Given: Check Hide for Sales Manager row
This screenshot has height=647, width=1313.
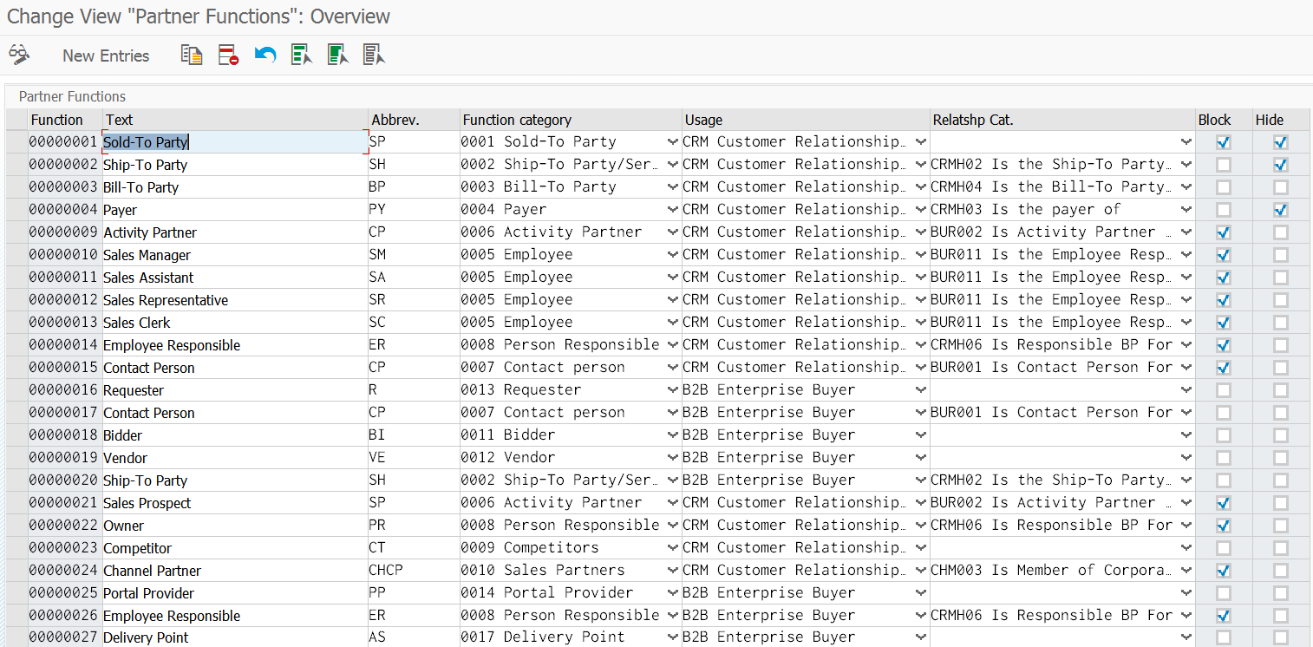Looking at the screenshot, I should [x=1280, y=255].
